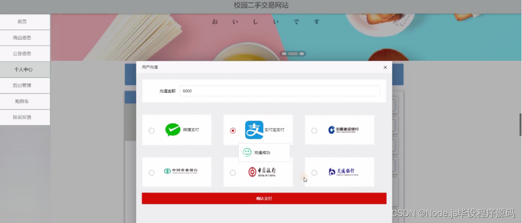Open 投诉反馈 in the sidebar
The image size is (522, 223).
pyautogui.click(x=25, y=118)
